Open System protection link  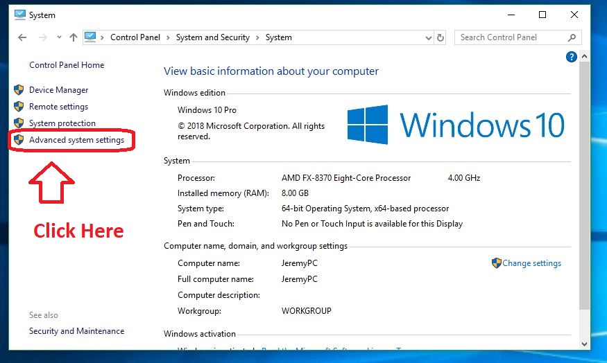tap(62, 123)
